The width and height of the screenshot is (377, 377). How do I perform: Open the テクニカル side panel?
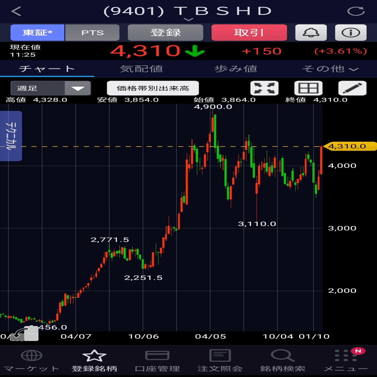tap(11, 136)
